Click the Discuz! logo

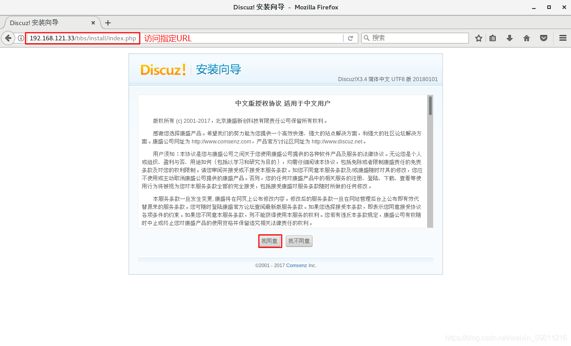163,69
